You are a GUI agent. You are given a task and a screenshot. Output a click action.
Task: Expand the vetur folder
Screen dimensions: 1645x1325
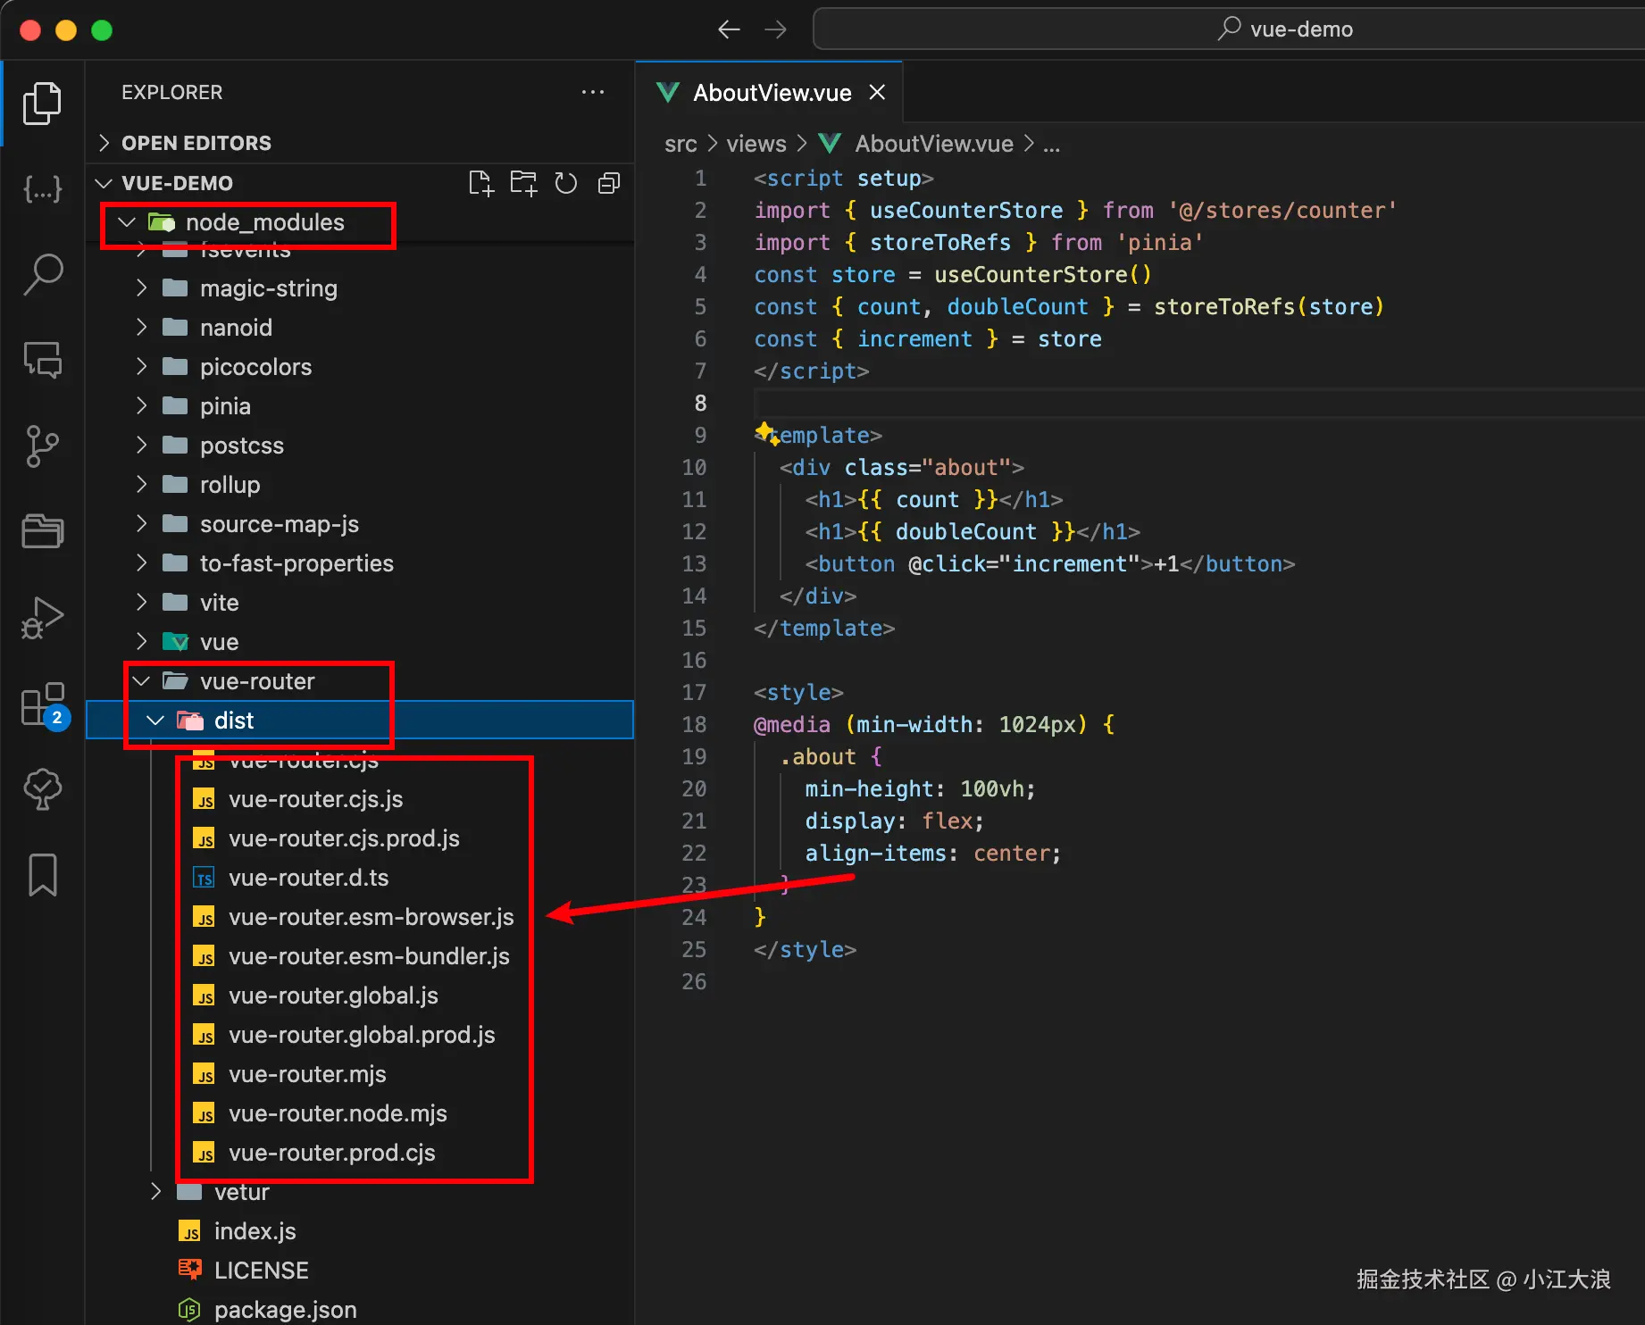pyautogui.click(x=241, y=1192)
